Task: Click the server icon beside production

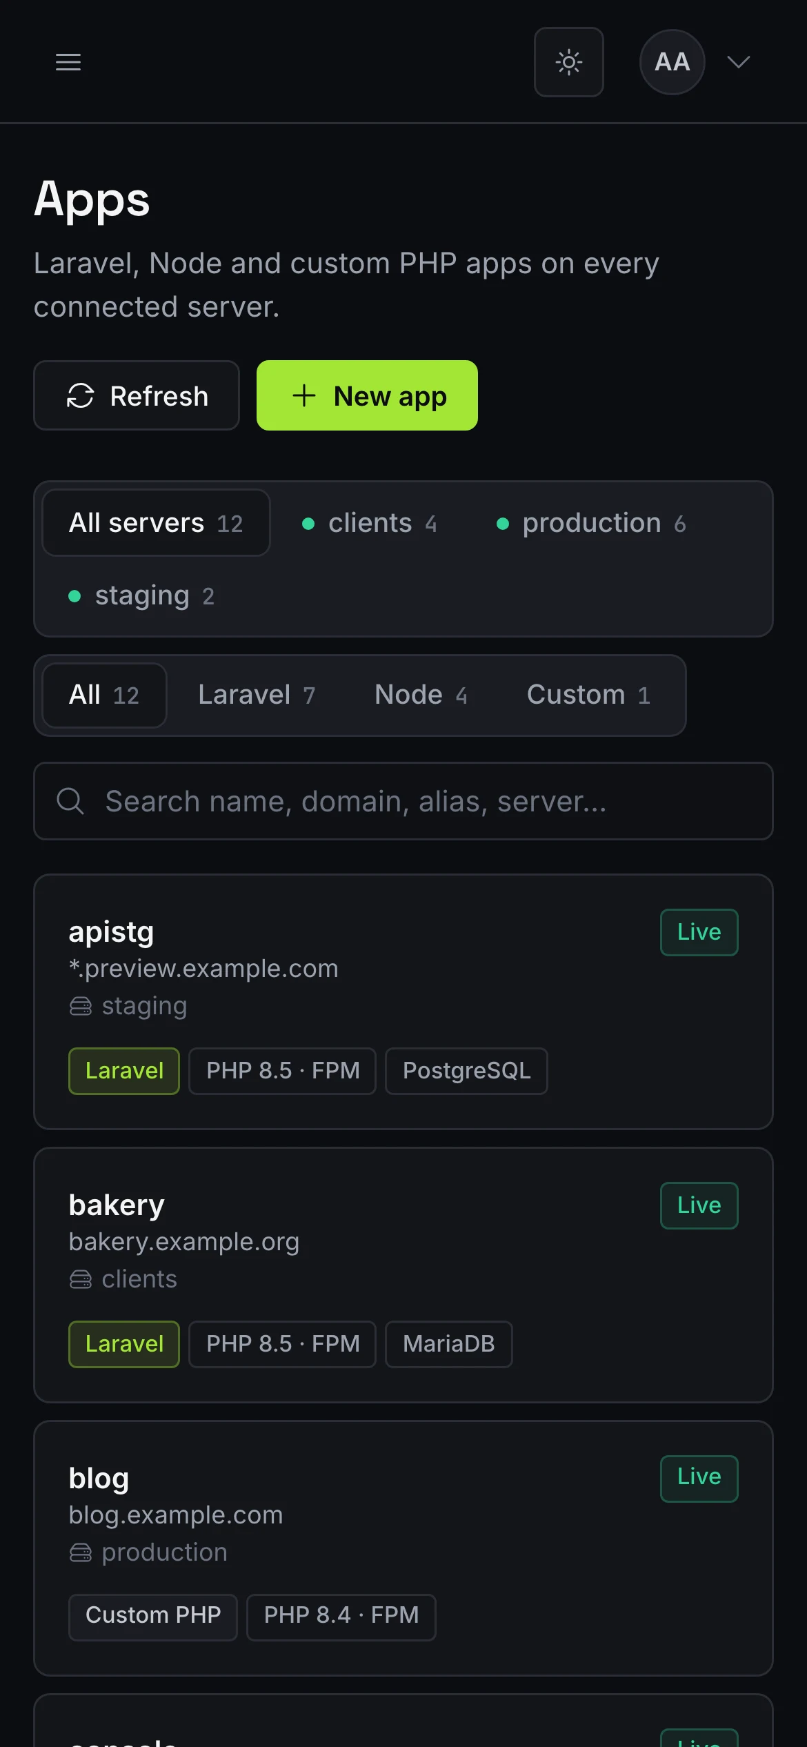Action: coord(81,1553)
